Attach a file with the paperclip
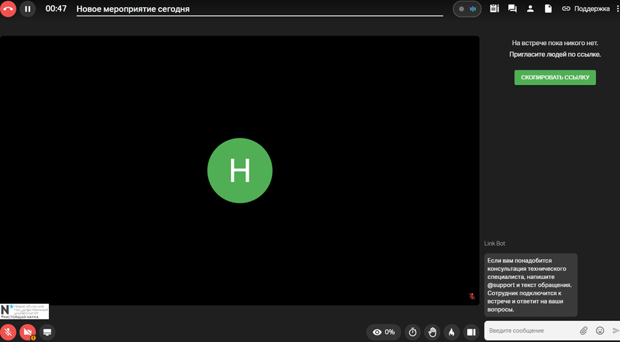620x342 pixels. click(584, 331)
